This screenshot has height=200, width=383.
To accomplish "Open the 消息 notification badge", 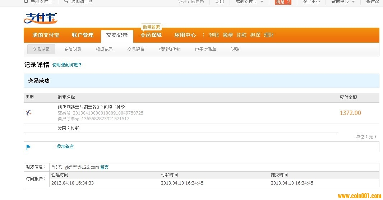I will pyautogui.click(x=283, y=2).
